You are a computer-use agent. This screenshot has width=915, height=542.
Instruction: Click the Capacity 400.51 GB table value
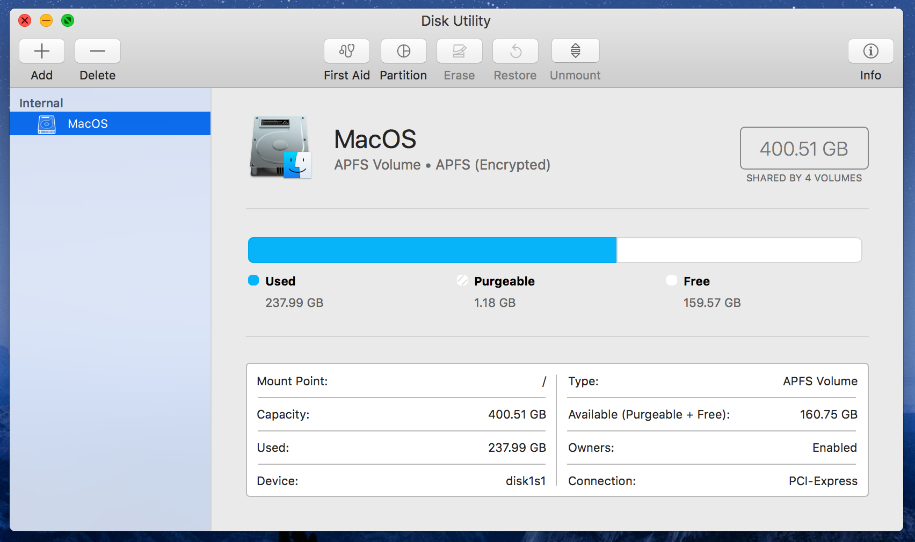(517, 414)
